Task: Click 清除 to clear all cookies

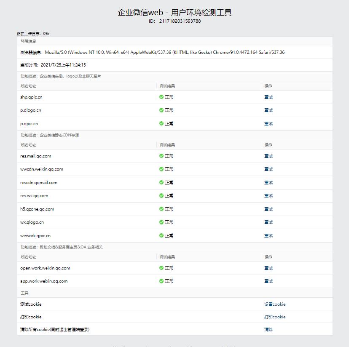Action: tap(268, 329)
